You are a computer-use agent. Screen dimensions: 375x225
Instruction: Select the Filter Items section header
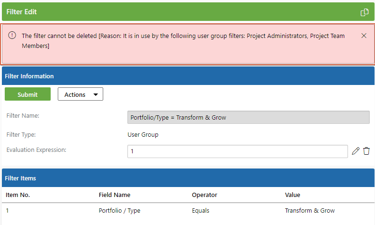[188, 178]
